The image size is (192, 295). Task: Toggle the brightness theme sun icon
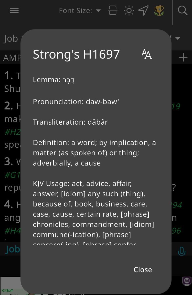click(129, 10)
